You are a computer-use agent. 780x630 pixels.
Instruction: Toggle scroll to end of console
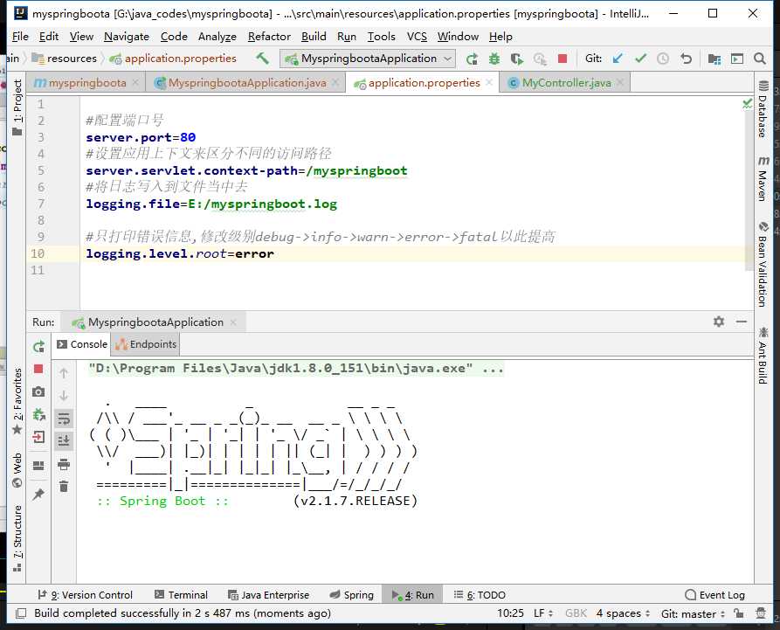(64, 441)
